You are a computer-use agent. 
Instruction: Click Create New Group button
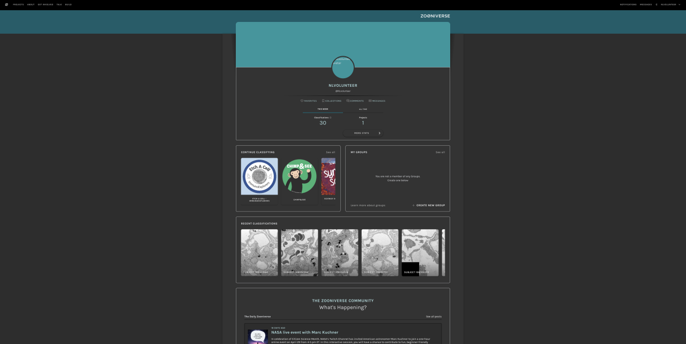[x=428, y=205]
